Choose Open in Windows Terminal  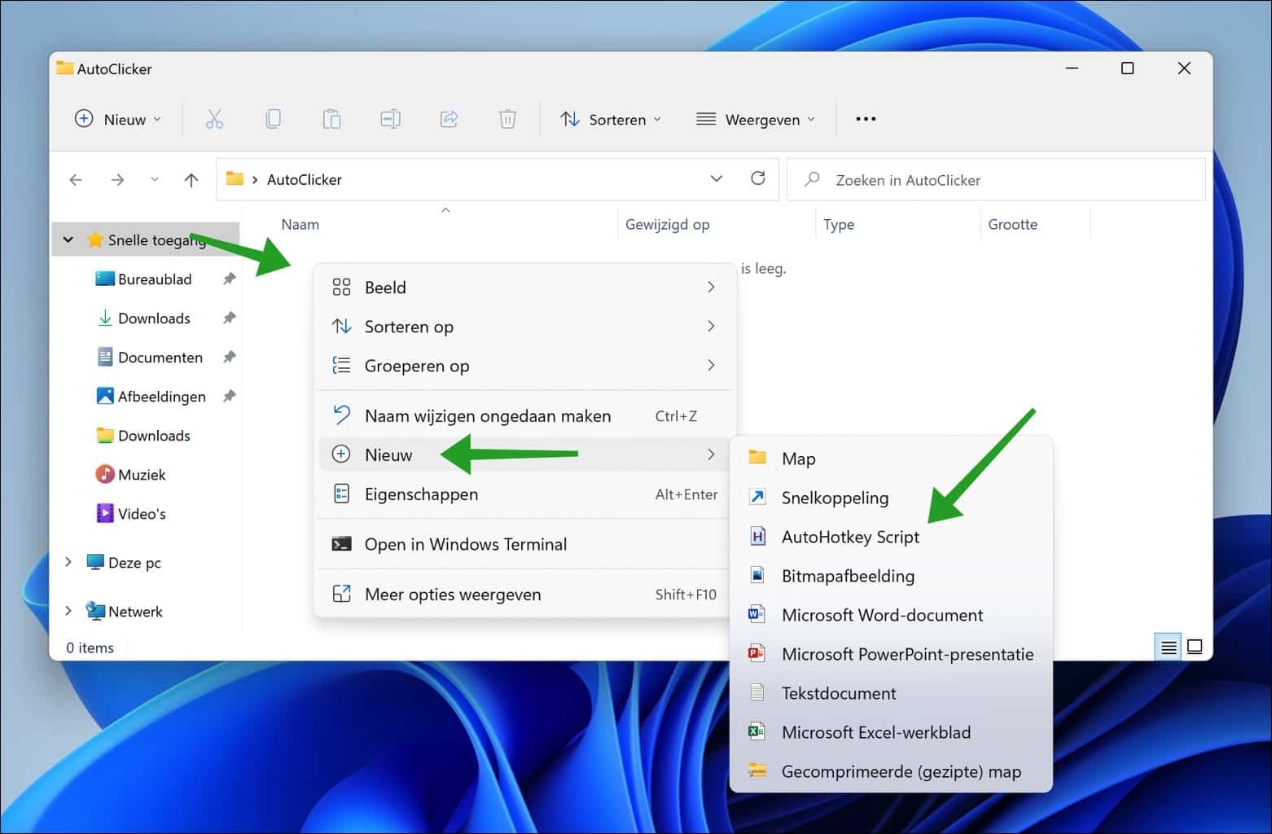point(465,544)
